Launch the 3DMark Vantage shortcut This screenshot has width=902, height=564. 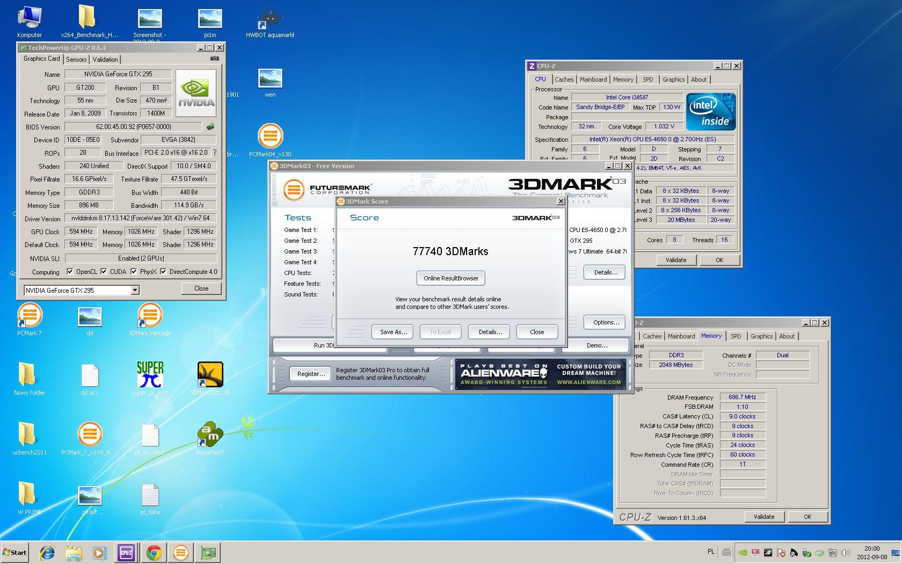tap(150, 319)
